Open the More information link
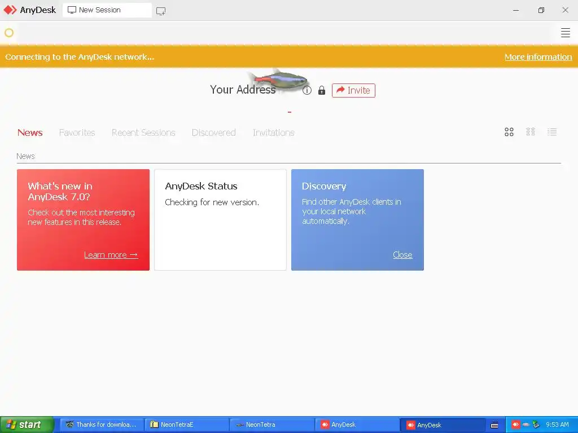The width and height of the screenshot is (578, 433). 538,57
